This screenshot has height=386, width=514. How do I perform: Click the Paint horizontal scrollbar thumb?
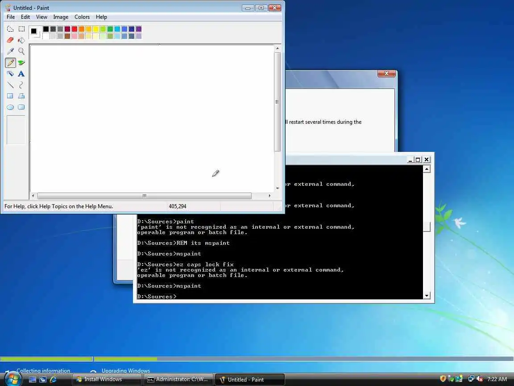coord(145,196)
